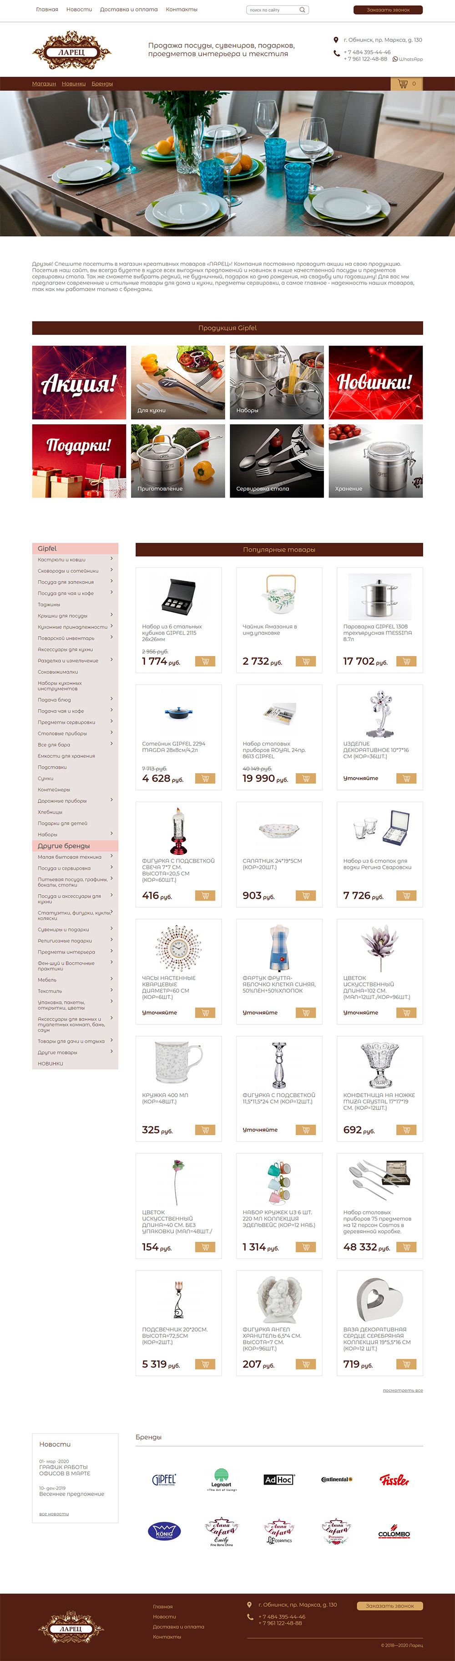Click into the site search field

click(x=272, y=10)
